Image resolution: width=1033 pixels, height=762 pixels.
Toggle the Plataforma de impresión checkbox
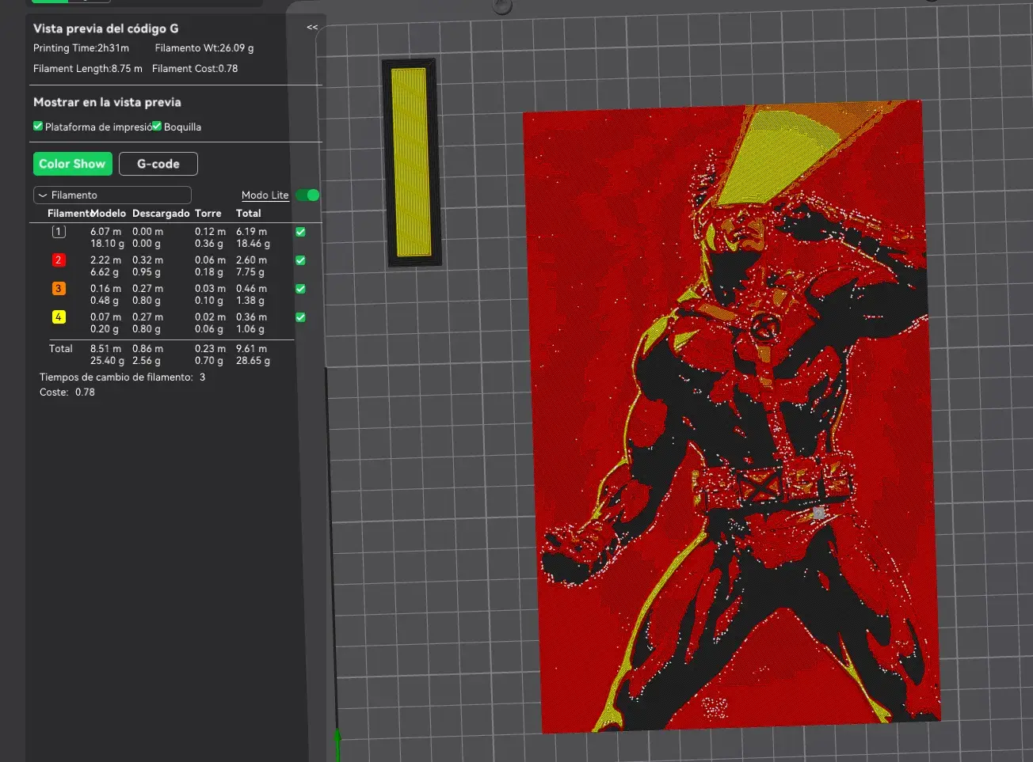[38, 126]
